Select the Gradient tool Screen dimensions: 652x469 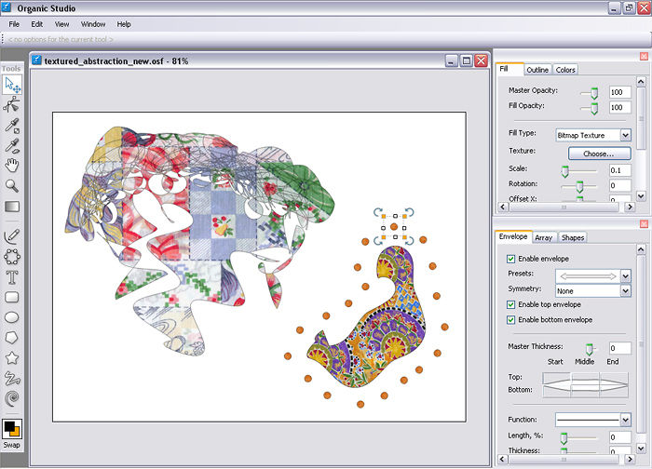pos(11,207)
